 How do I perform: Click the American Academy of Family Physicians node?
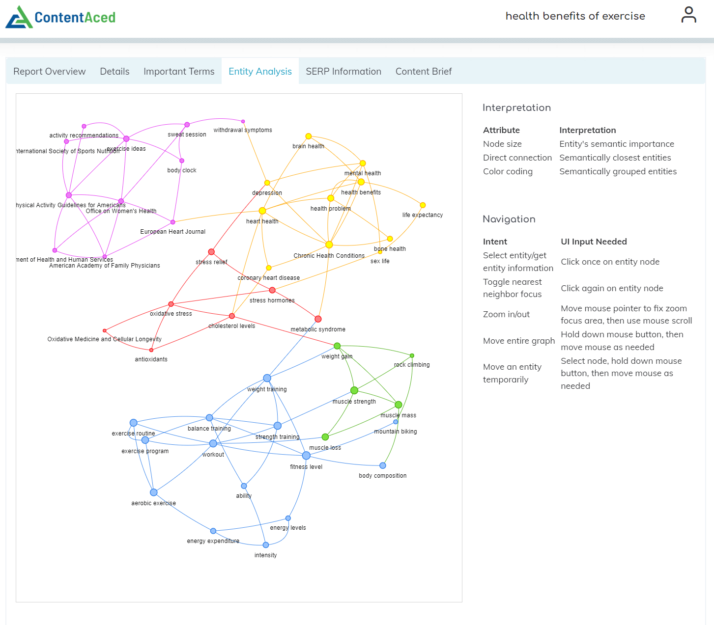pyautogui.click(x=105, y=256)
